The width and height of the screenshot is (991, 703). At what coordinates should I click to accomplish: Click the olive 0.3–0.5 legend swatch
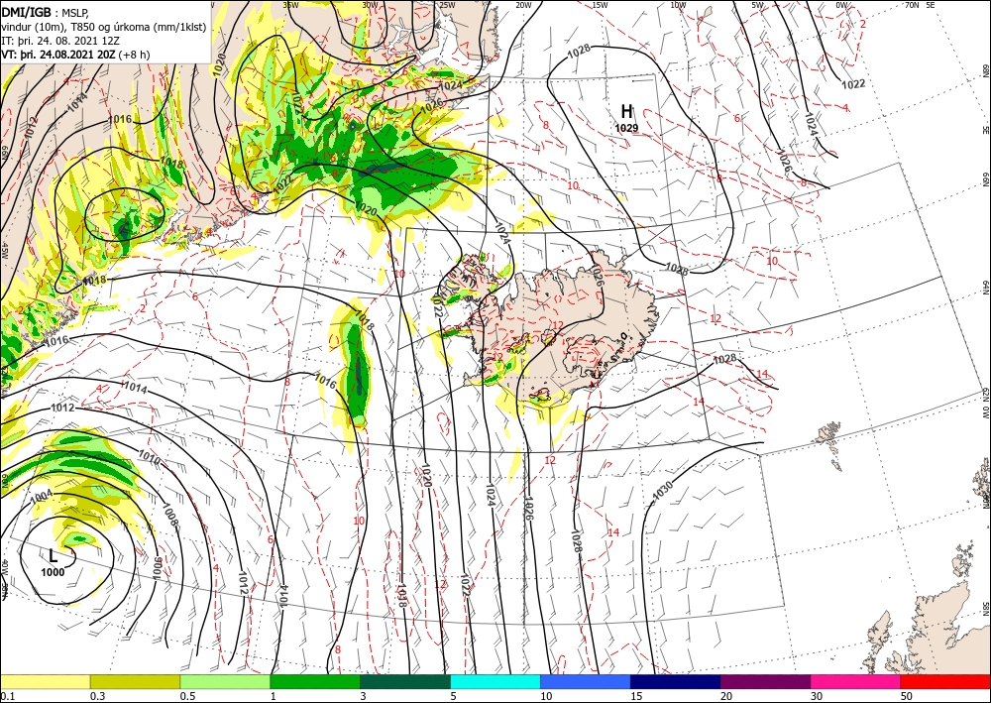[135, 681]
